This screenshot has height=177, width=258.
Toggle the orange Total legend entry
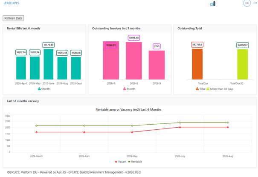200,89
